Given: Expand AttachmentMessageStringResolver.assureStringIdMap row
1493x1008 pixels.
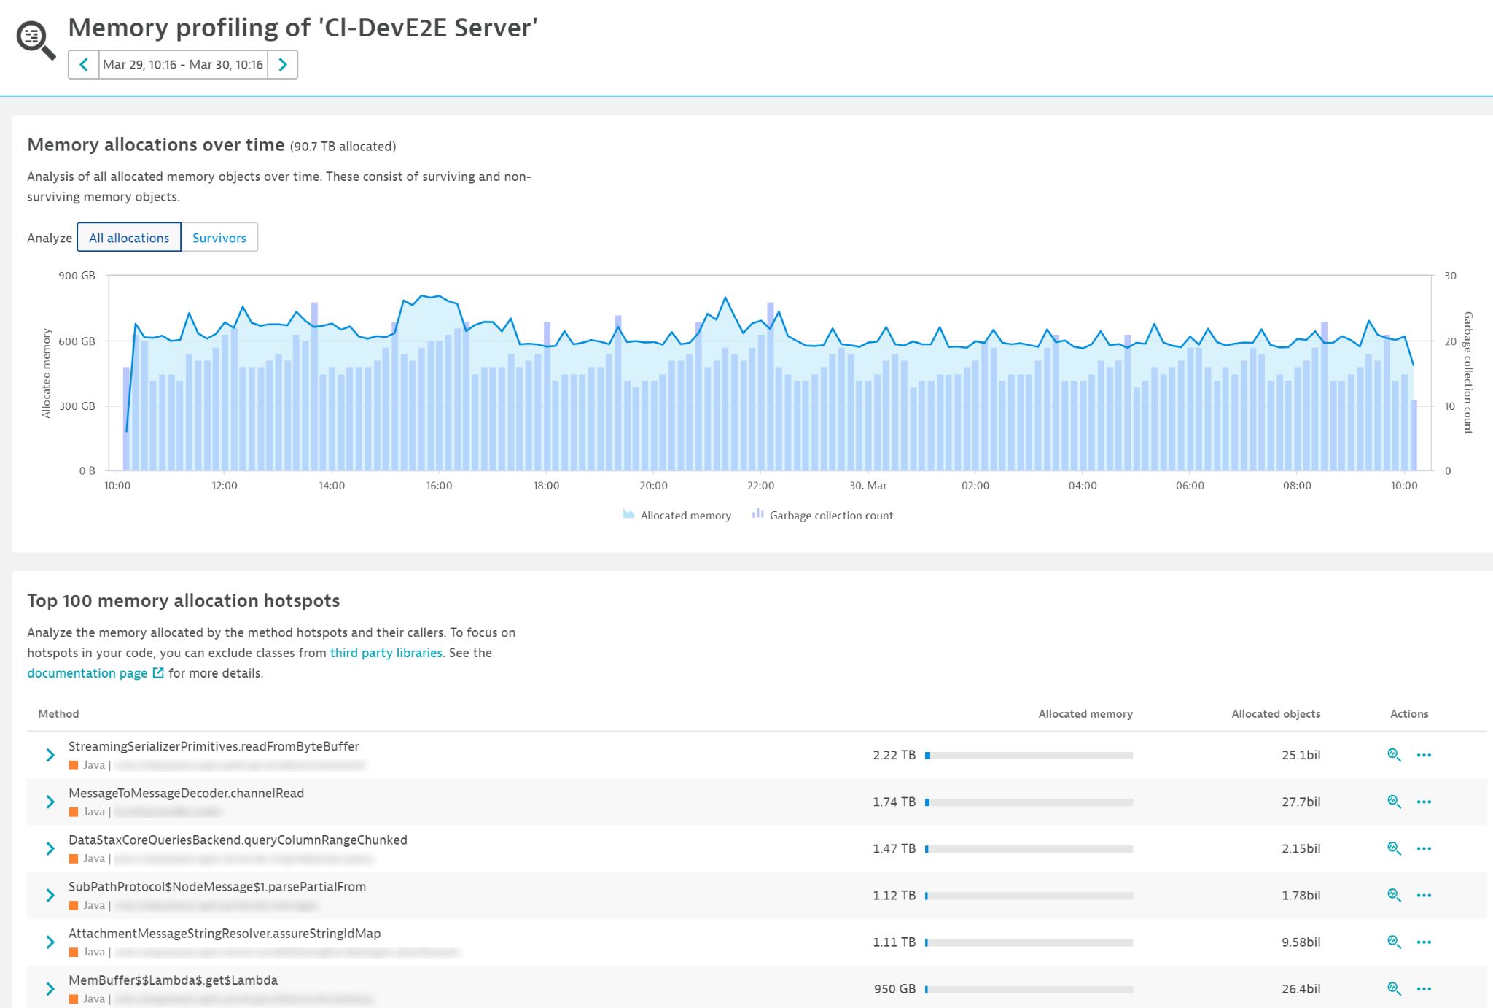Looking at the screenshot, I should [50, 942].
